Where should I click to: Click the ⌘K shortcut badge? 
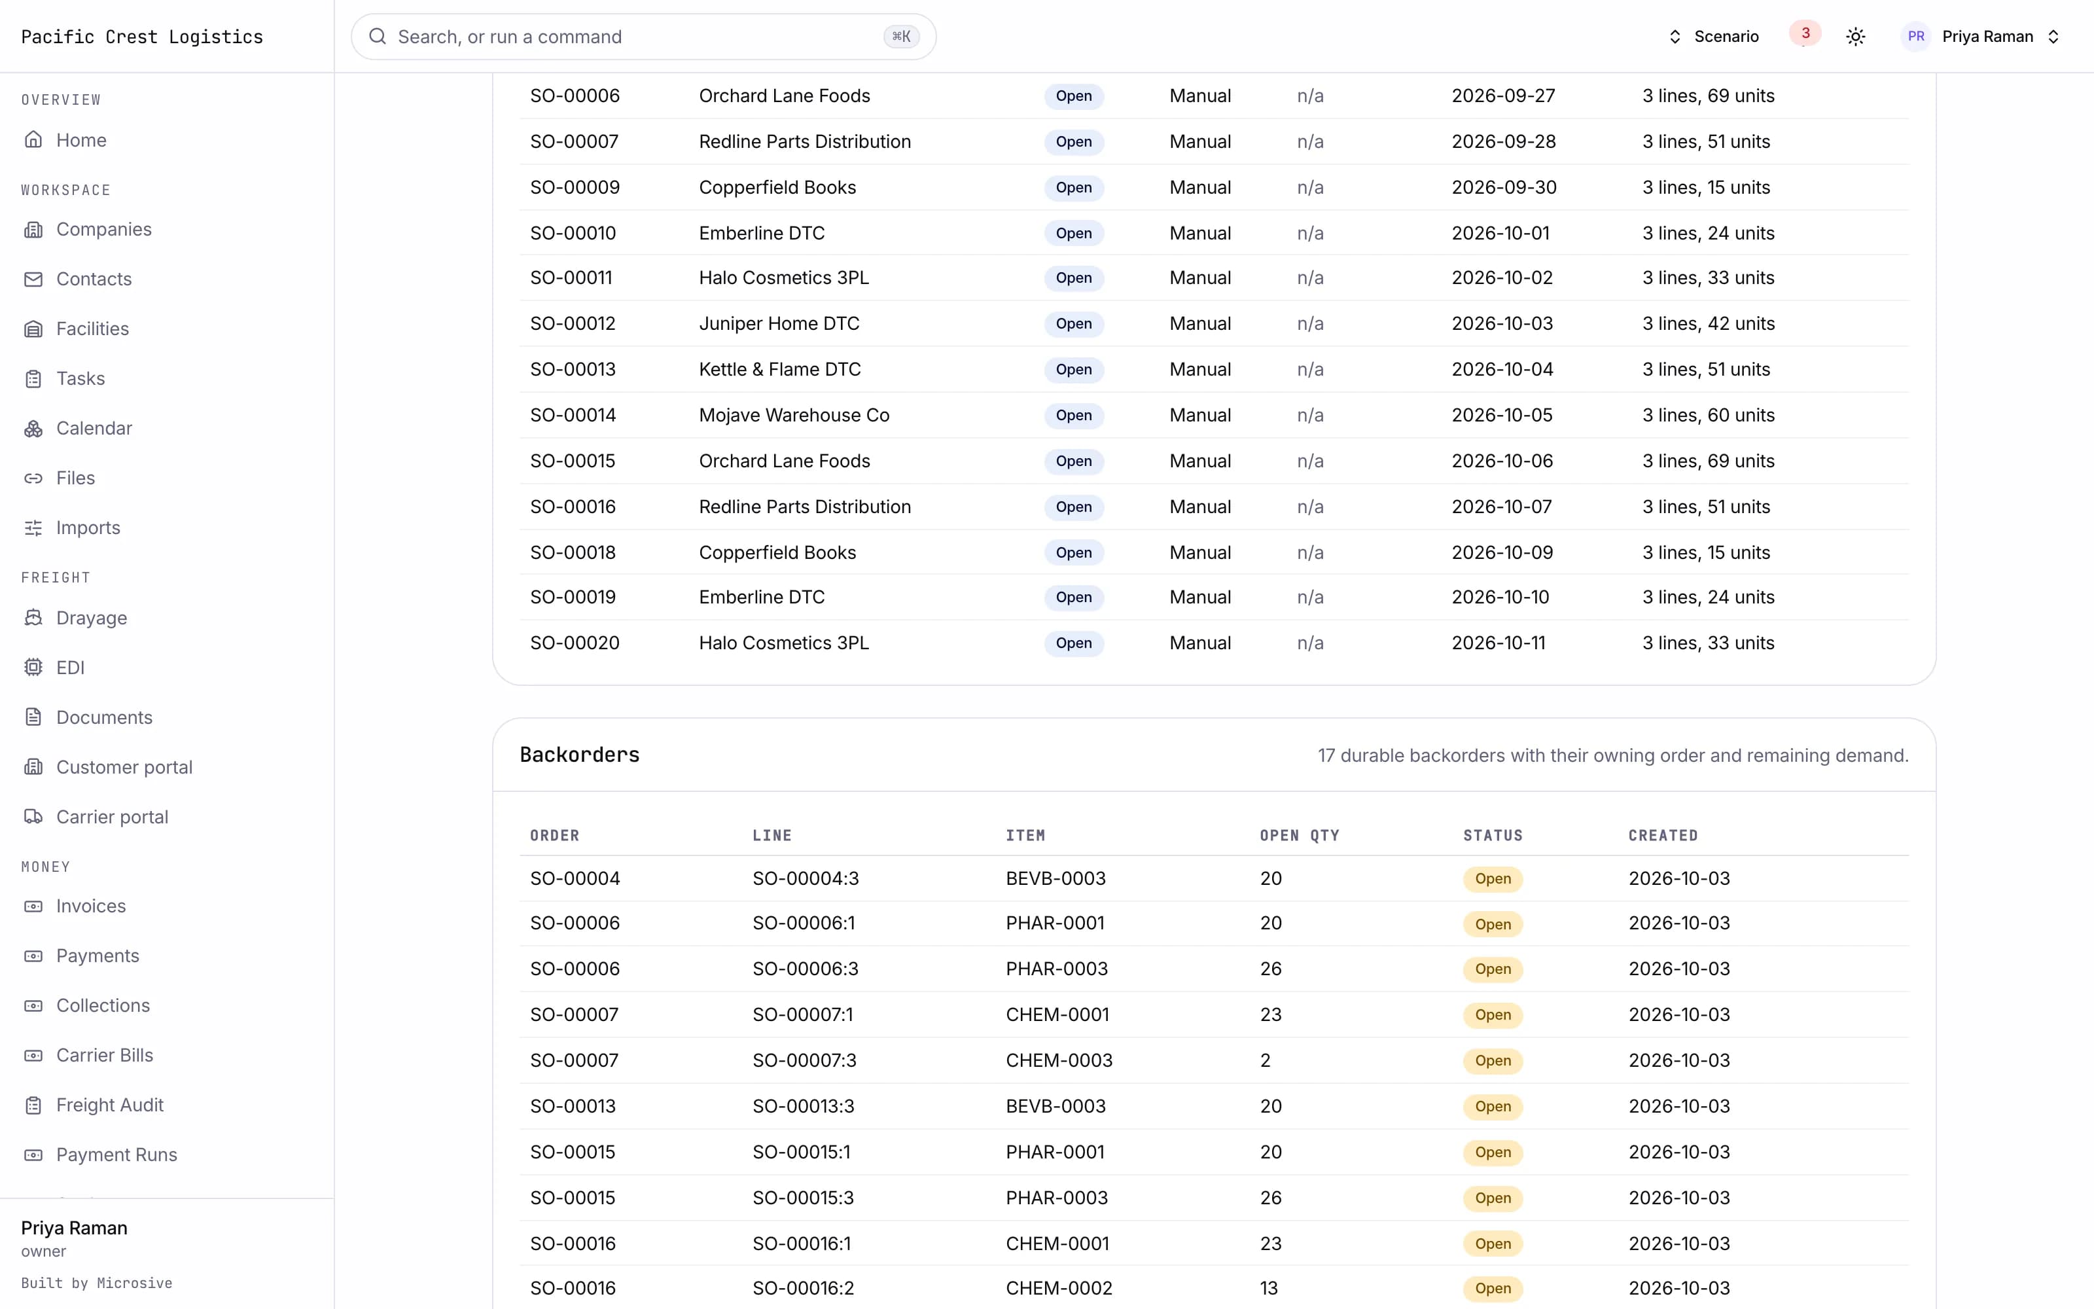[901, 37]
